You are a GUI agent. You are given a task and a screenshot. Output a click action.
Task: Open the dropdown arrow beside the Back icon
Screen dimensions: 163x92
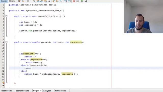25,1
